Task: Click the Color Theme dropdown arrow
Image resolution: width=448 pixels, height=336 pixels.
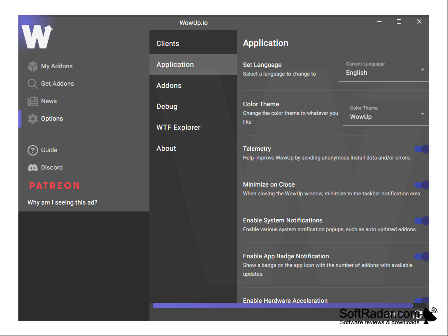Action: [x=423, y=114]
